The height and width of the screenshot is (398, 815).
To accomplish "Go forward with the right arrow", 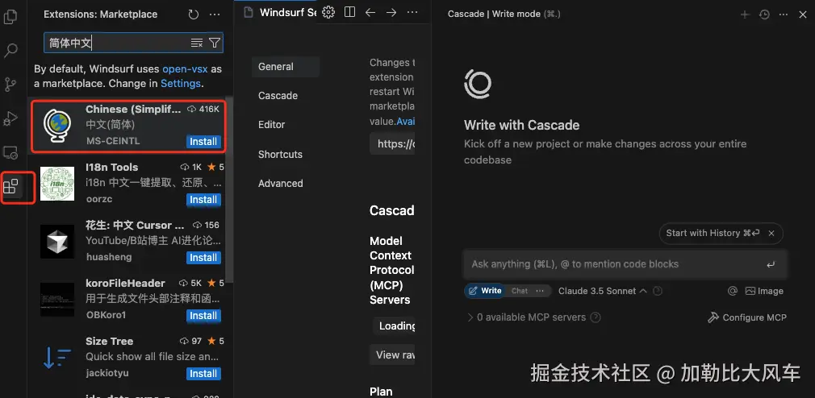I will click(391, 12).
